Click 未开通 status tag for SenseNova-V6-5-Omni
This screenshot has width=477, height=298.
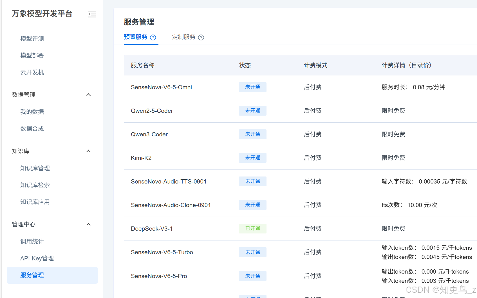[253, 87]
